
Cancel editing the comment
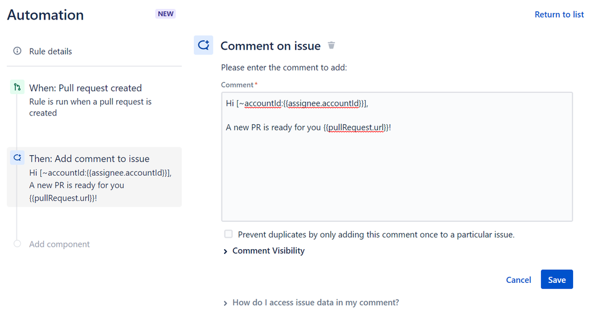(x=519, y=279)
